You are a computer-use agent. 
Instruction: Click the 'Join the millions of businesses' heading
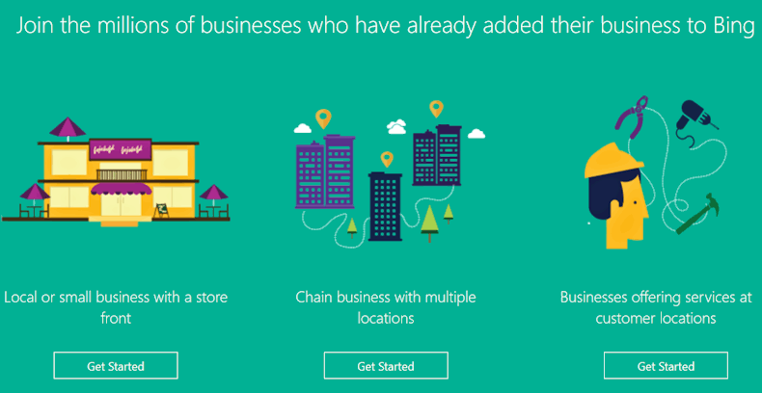[x=385, y=26]
